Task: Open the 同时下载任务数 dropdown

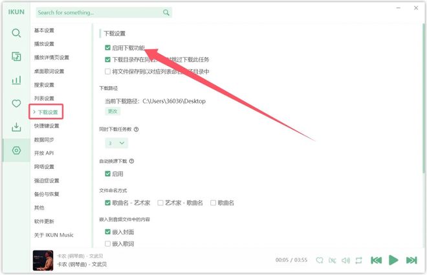Action: [116, 143]
